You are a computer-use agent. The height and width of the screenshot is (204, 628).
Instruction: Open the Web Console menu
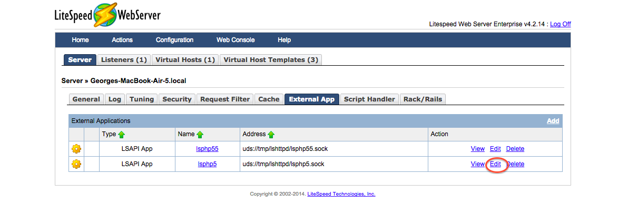pos(235,40)
